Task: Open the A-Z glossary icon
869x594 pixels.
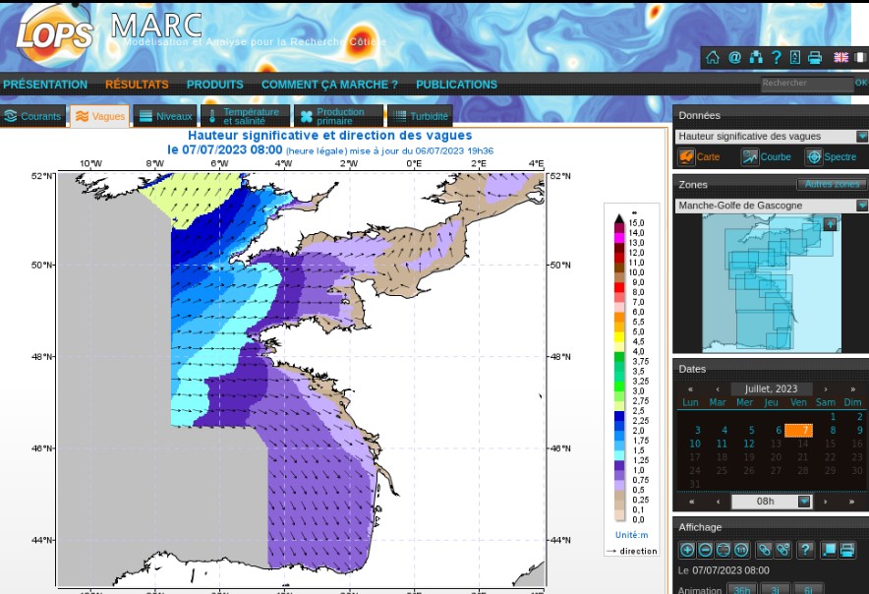Action: click(795, 57)
